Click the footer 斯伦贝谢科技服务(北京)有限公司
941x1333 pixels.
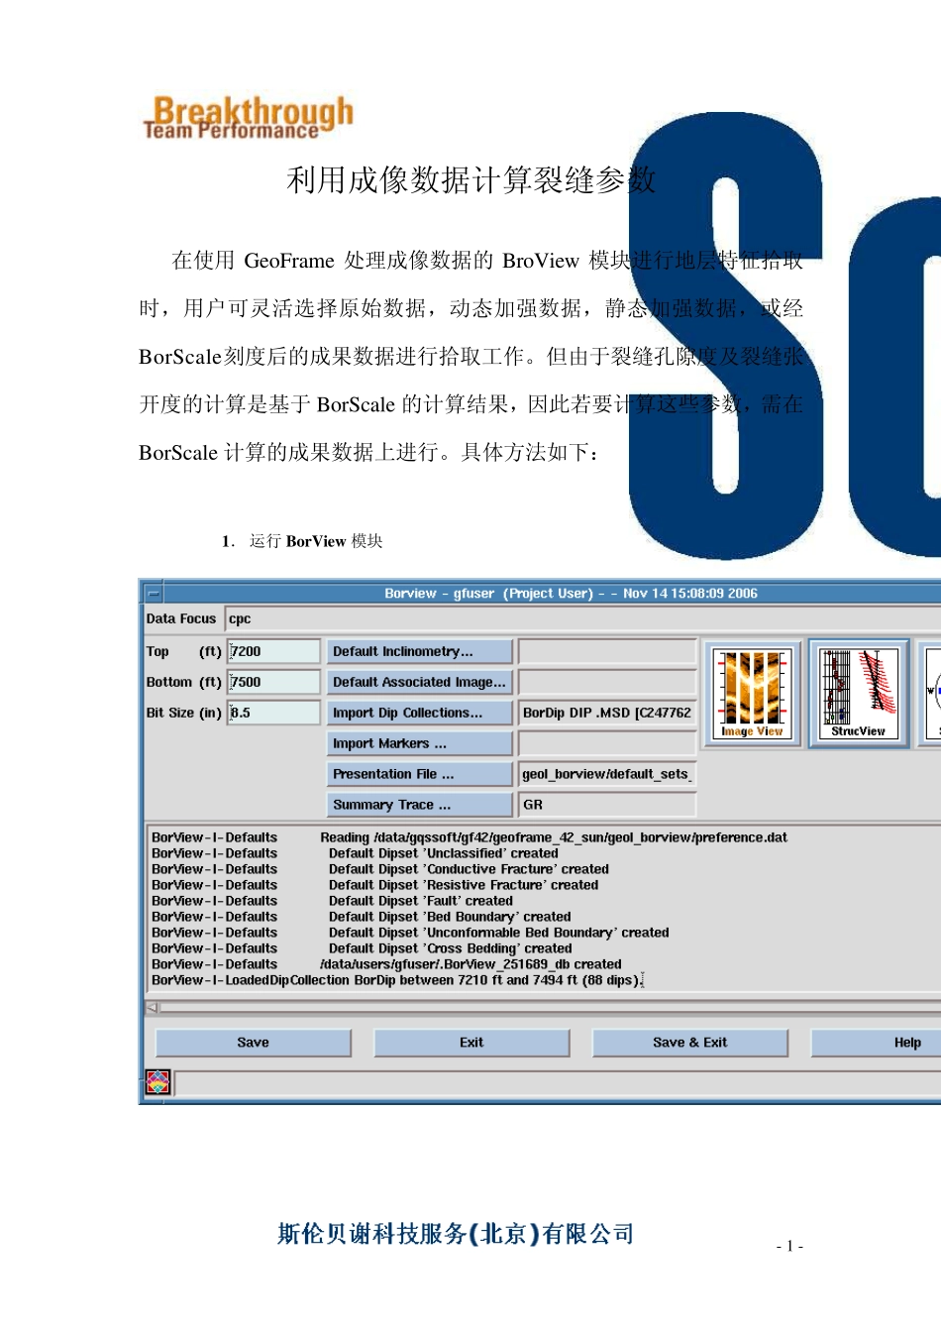(x=456, y=1234)
